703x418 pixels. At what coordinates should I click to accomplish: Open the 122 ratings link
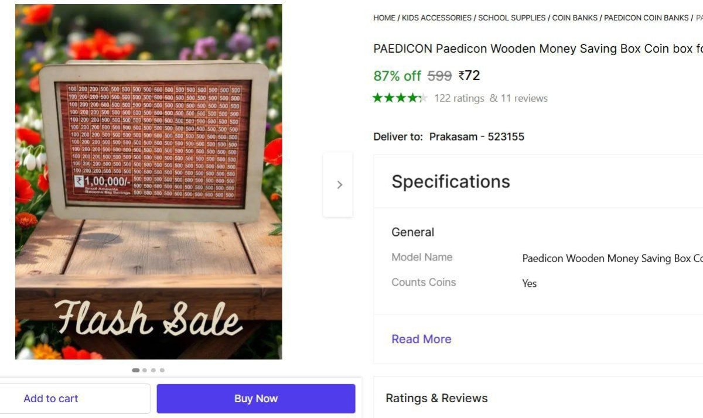coord(459,98)
